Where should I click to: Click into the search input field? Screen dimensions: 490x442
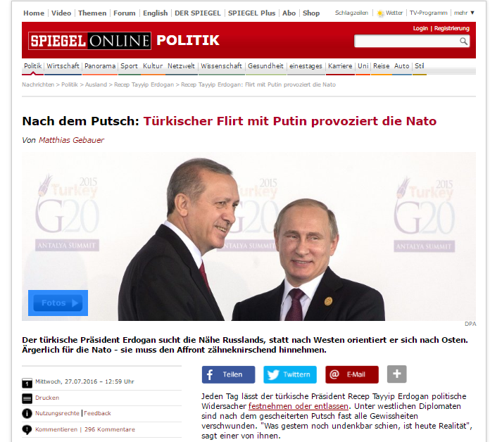click(406, 42)
